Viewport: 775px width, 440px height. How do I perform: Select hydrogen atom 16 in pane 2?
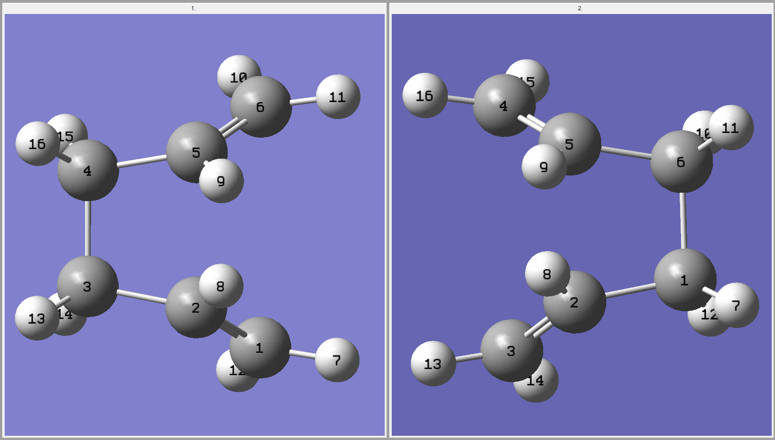pyautogui.click(x=424, y=96)
